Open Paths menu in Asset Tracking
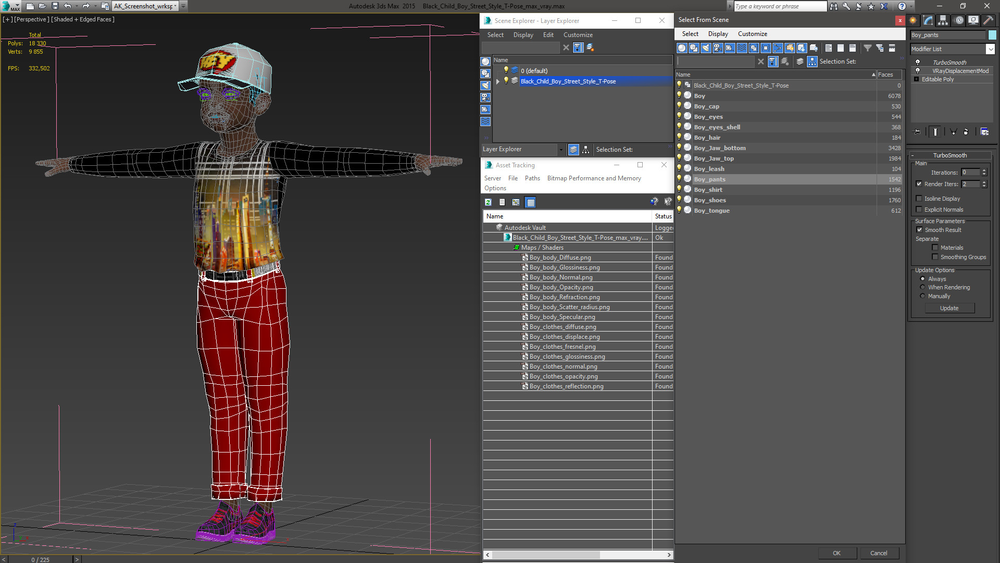This screenshot has width=1000, height=563. 532,178
